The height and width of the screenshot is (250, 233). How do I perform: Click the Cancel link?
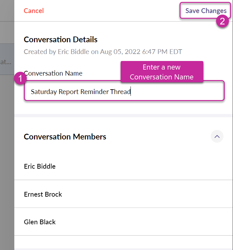pyautogui.click(x=34, y=11)
